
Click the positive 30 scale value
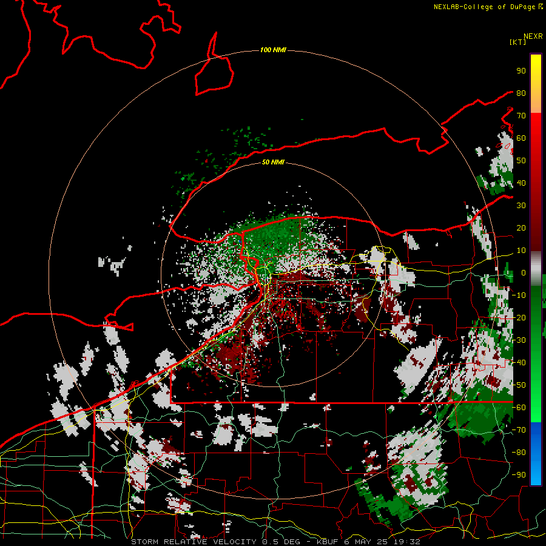coord(521,206)
